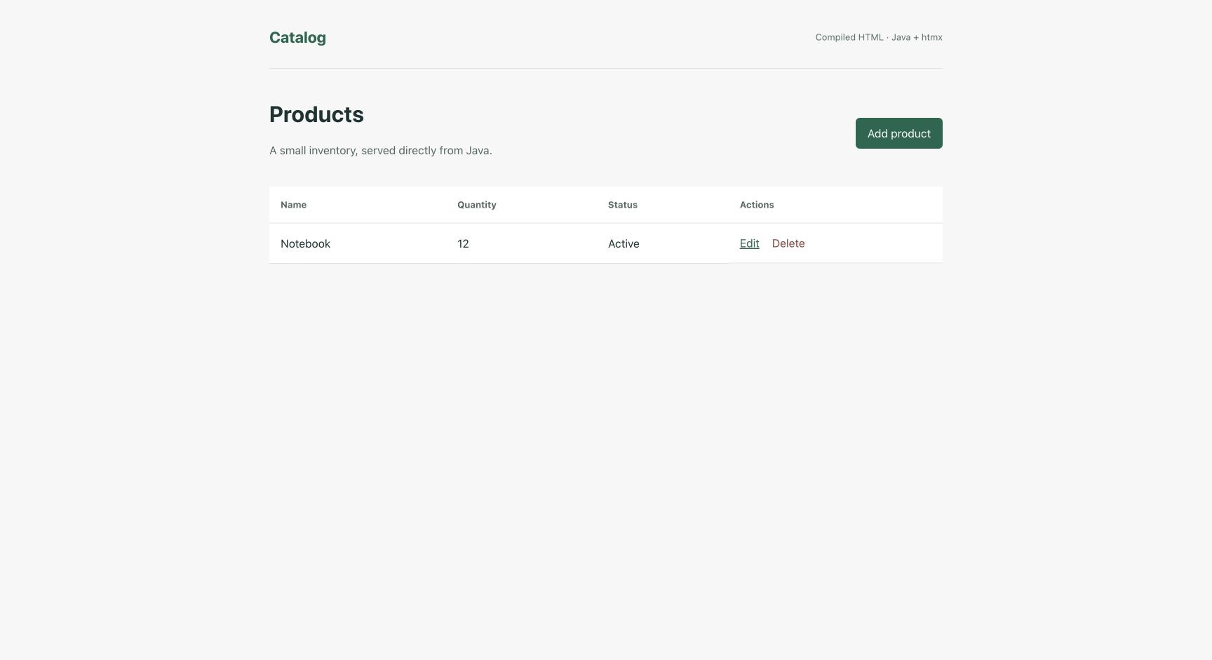Go to the Catalog home link

297,38
